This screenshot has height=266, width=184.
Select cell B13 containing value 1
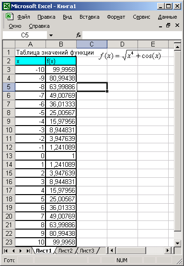coord(61,156)
